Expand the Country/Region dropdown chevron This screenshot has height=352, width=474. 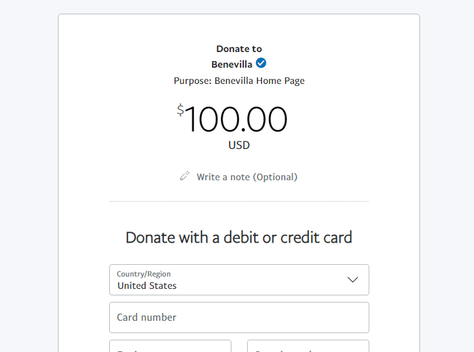(x=352, y=280)
